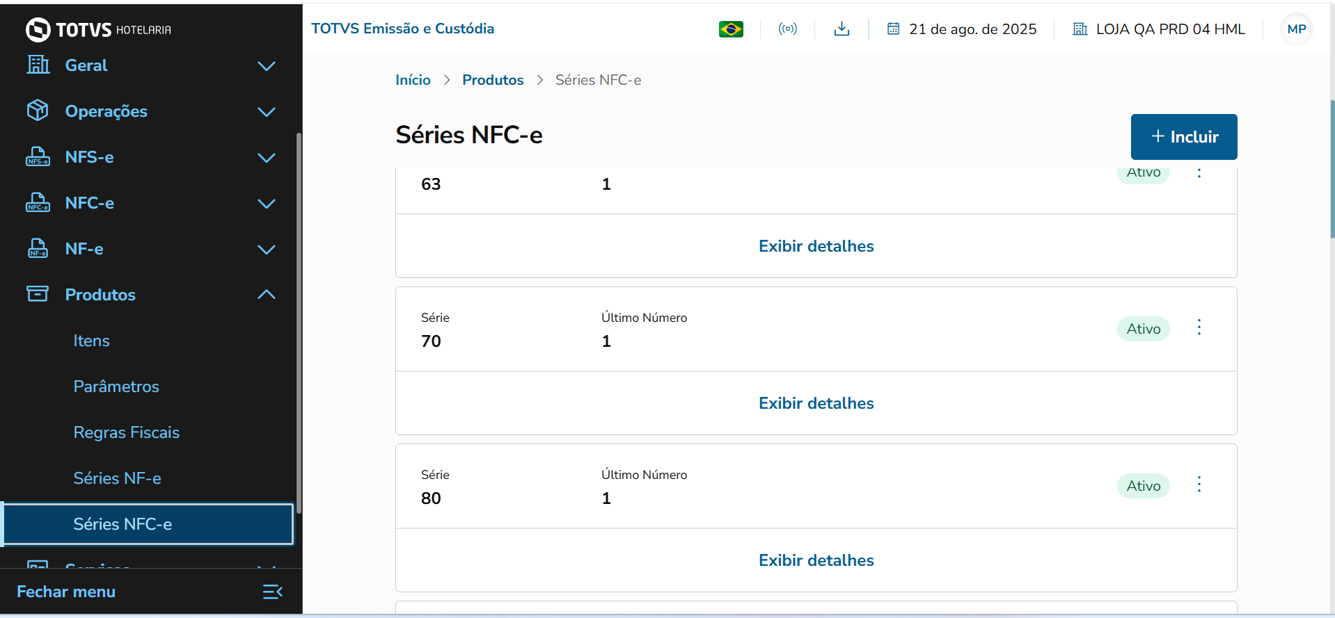Image resolution: width=1335 pixels, height=618 pixels.
Task: Go to Início breadcrumb link
Action: click(413, 80)
